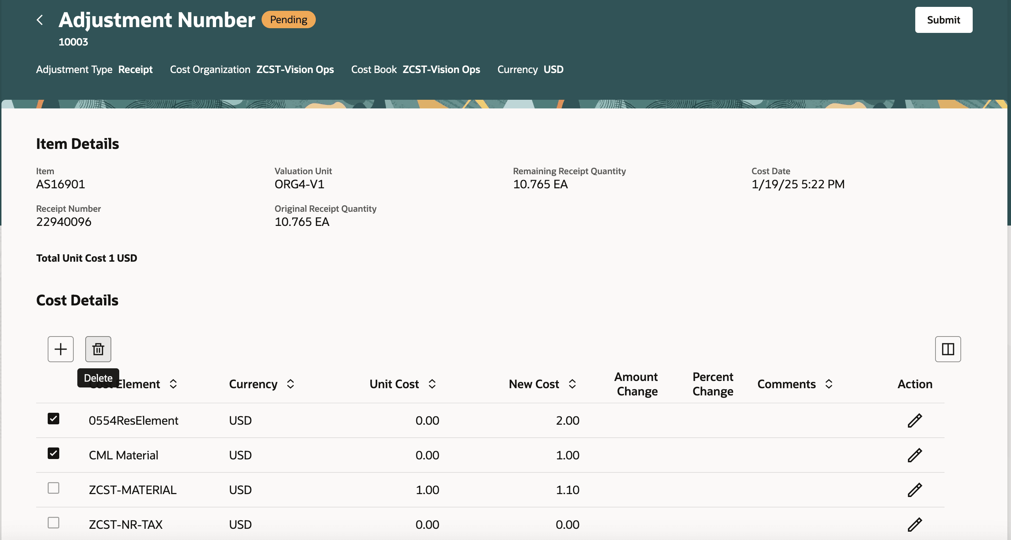Screen dimensions: 1011x540
Task: Sort the New Cost column
Action: (x=572, y=384)
